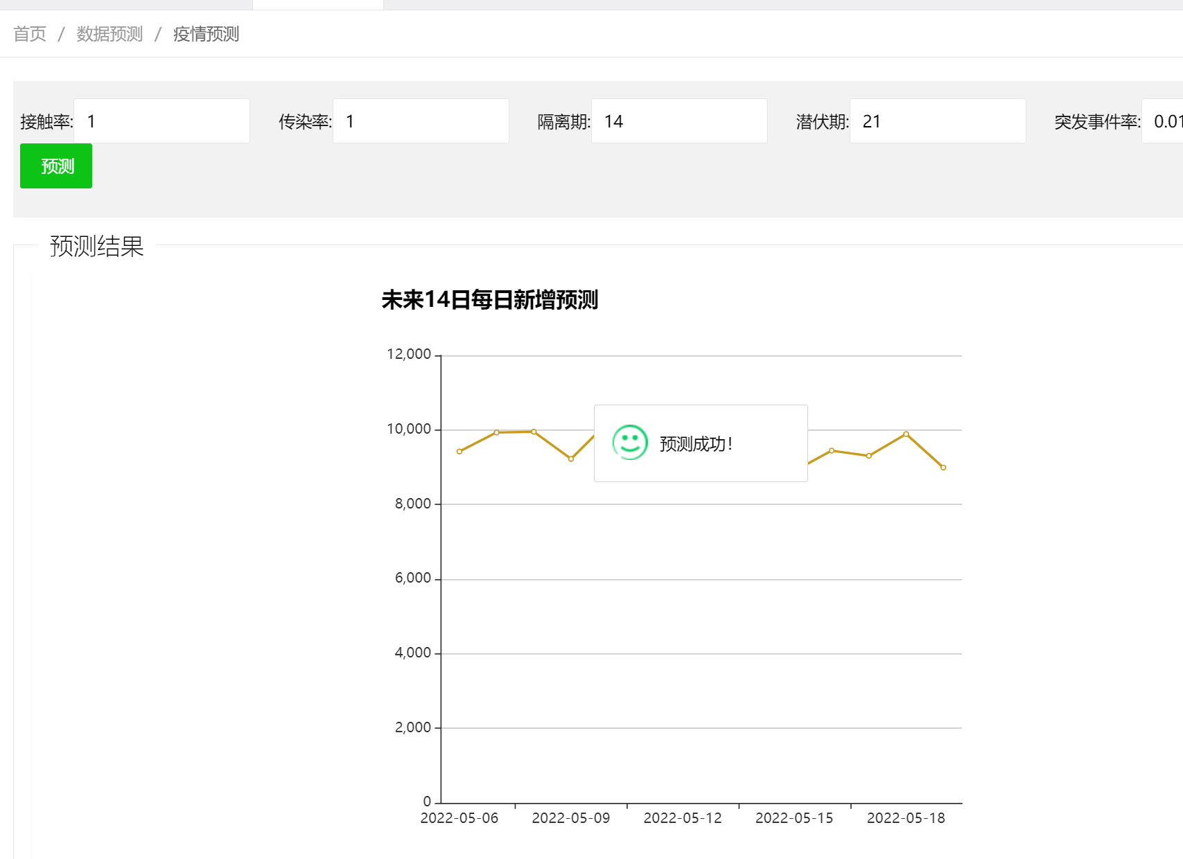This screenshot has width=1183, height=859.
Task: Focus the 潜伏期 input field
Action: pyautogui.click(x=938, y=121)
